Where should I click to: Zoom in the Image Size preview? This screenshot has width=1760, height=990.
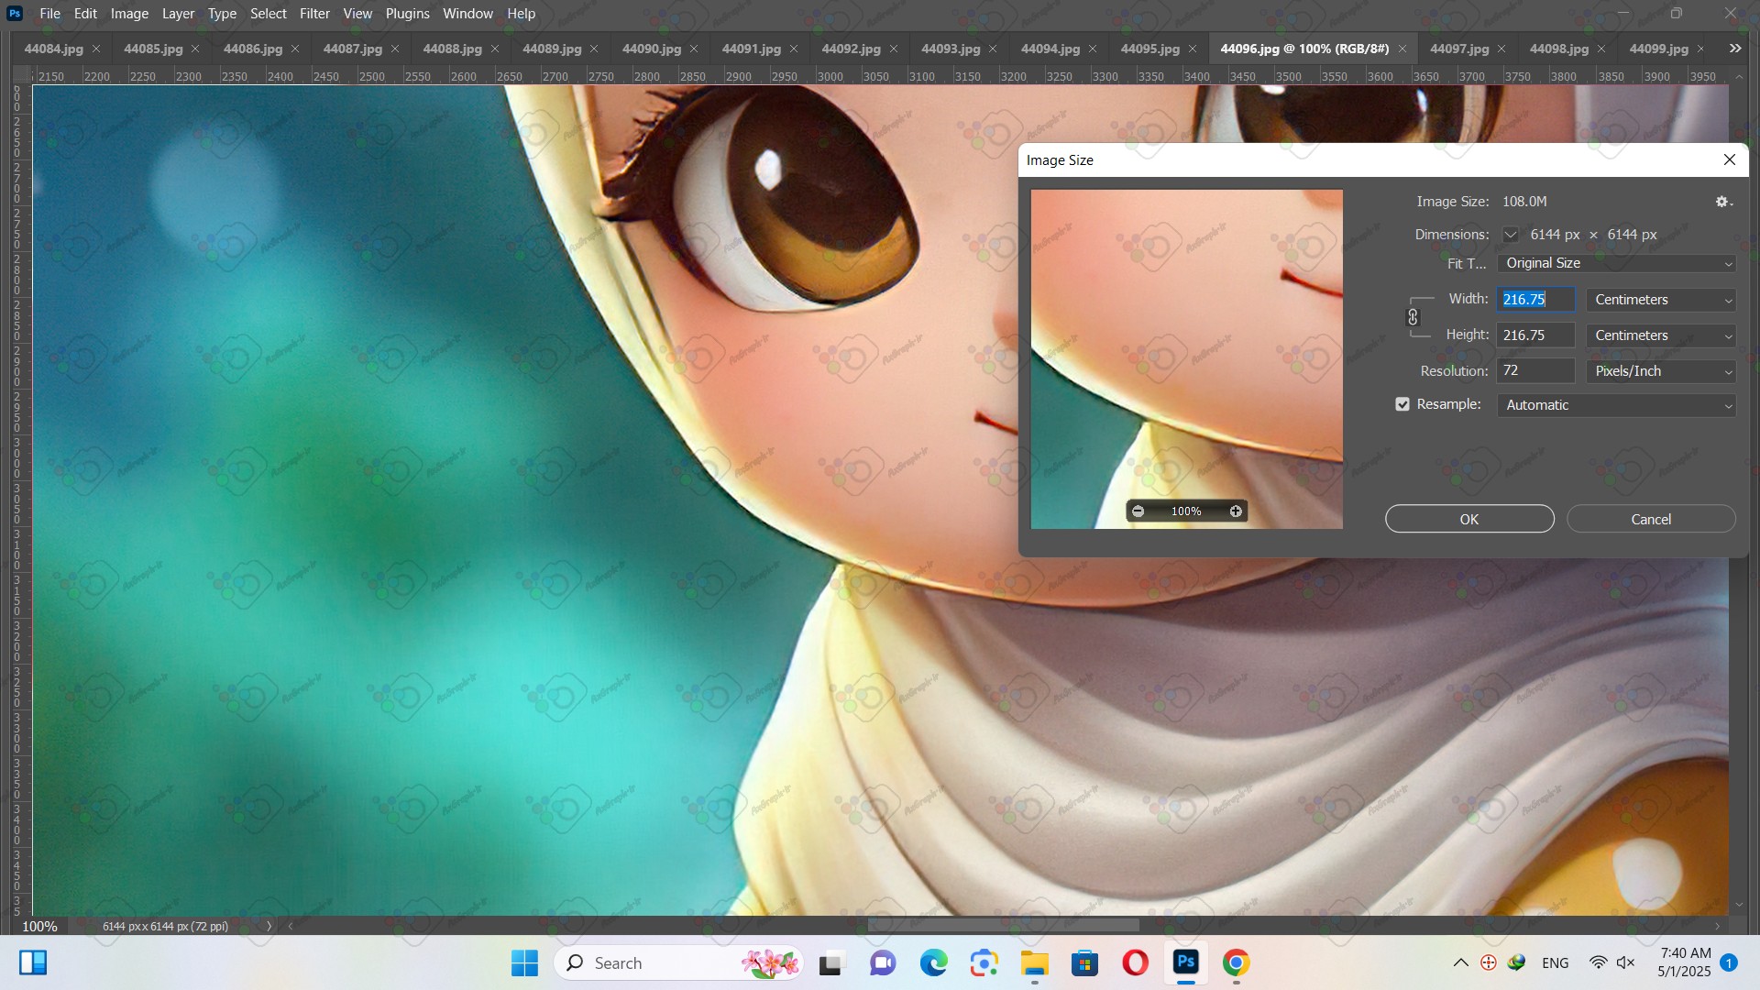point(1236,511)
